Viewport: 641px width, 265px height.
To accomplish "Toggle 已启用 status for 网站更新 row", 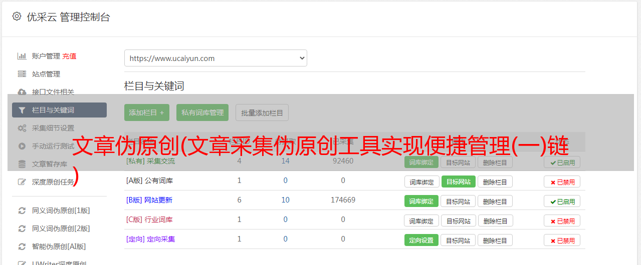I will (x=562, y=201).
